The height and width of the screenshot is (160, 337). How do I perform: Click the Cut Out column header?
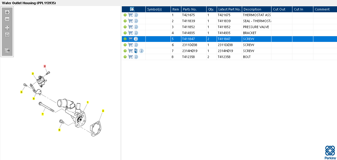pyautogui.click(x=282, y=9)
